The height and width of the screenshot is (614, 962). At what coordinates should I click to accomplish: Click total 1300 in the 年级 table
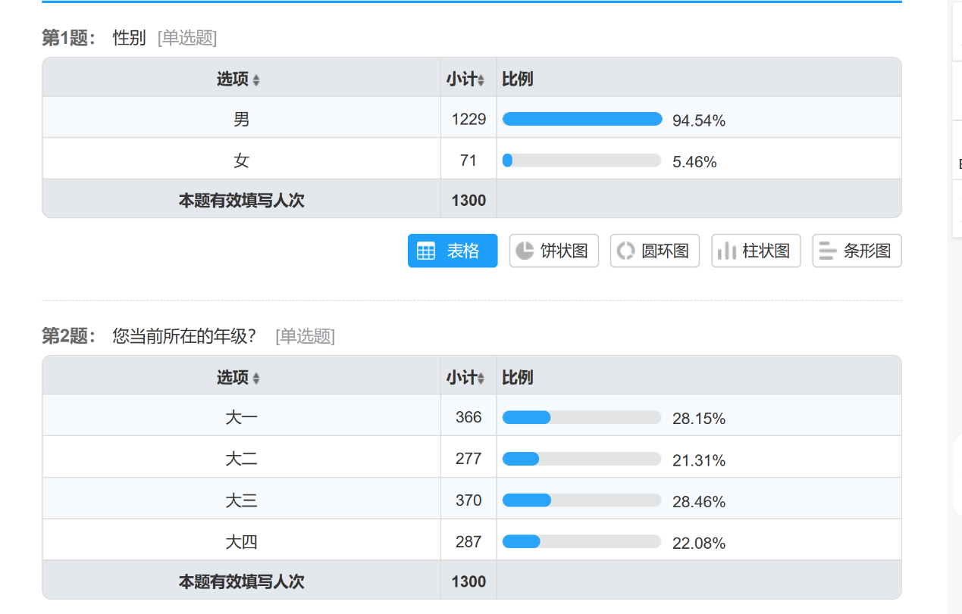(x=468, y=581)
